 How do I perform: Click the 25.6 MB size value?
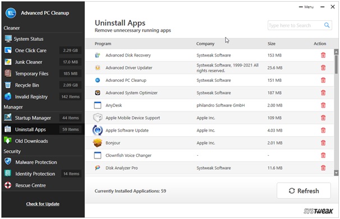275,68
